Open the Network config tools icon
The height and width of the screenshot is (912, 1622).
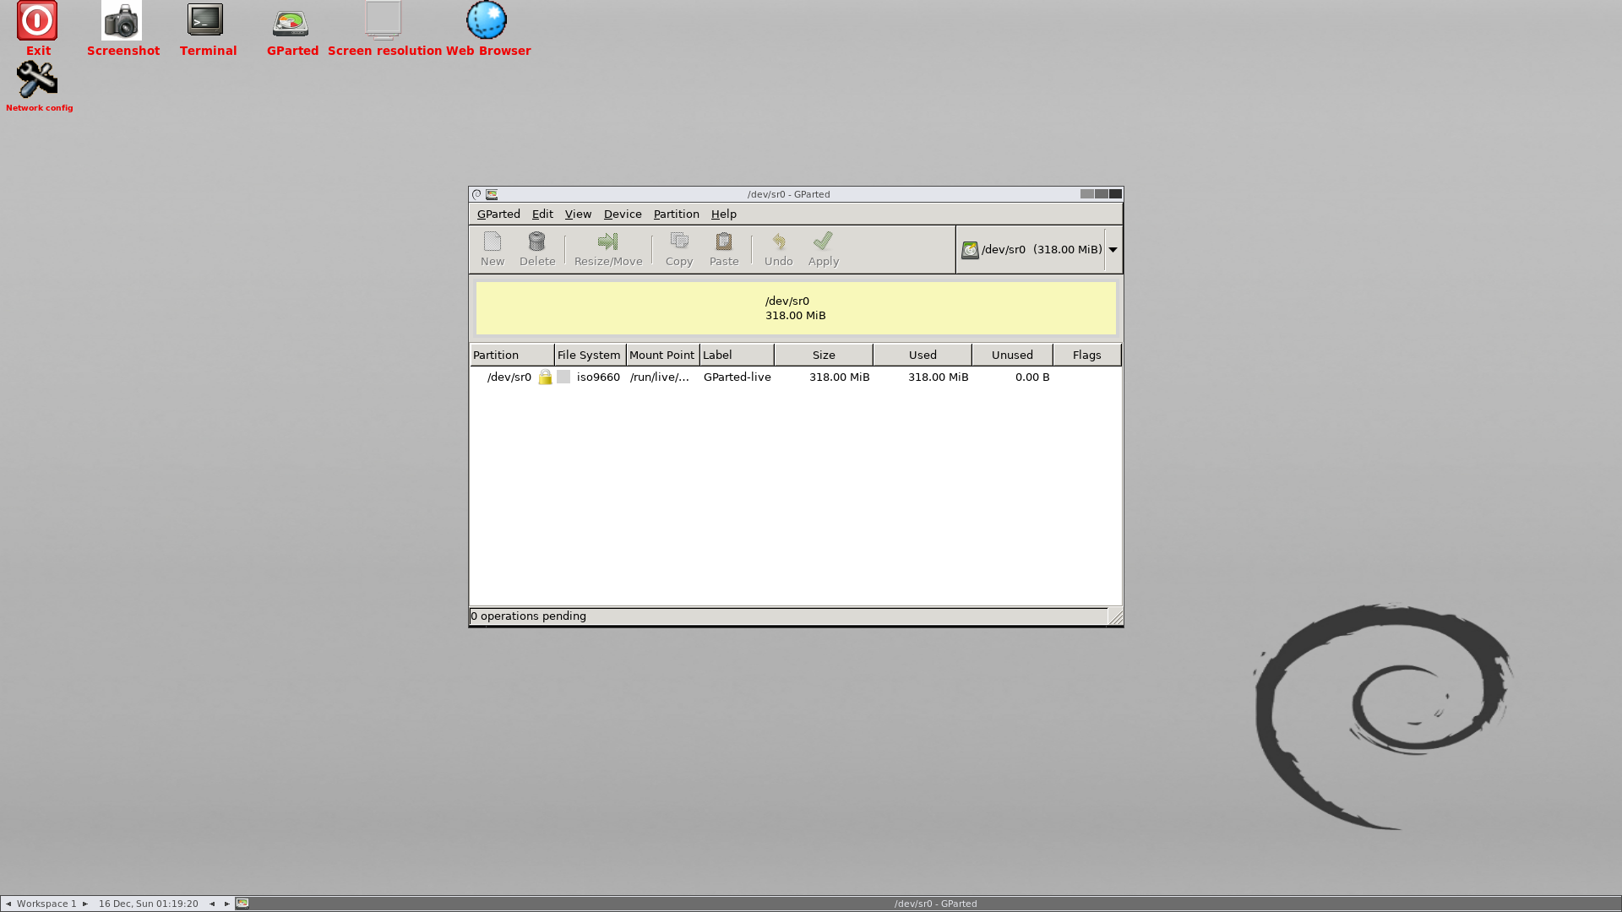[37, 79]
